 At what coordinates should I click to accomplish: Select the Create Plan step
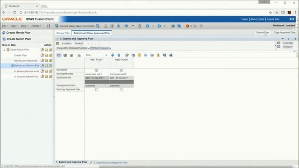(x=21, y=56)
